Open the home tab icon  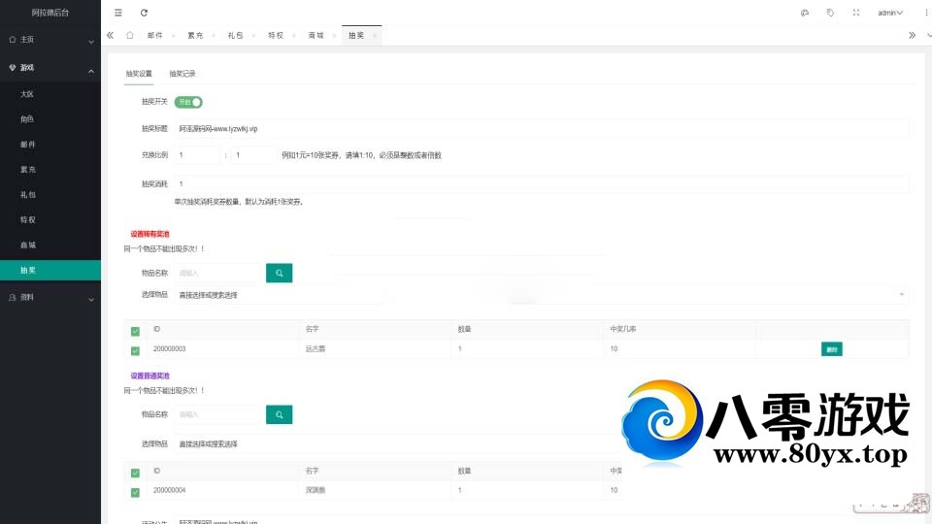coord(129,35)
